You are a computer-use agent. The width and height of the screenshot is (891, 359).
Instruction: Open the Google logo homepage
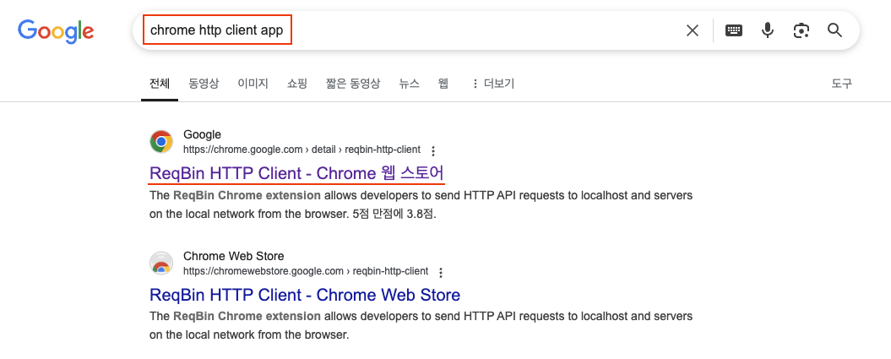(x=56, y=30)
